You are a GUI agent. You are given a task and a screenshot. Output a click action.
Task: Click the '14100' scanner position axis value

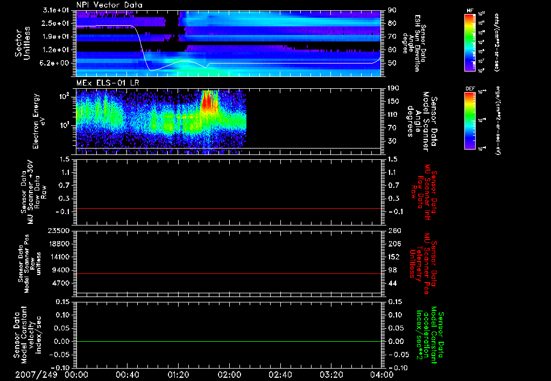[60, 257]
